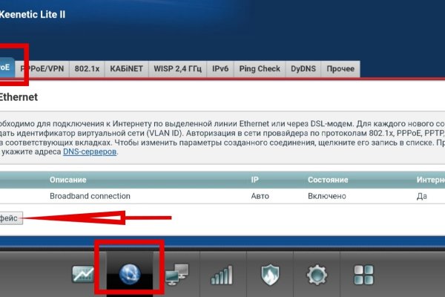The height and width of the screenshot is (297, 445).
Task: Switch to the PPPoE/VPN tab
Action: [x=42, y=69]
